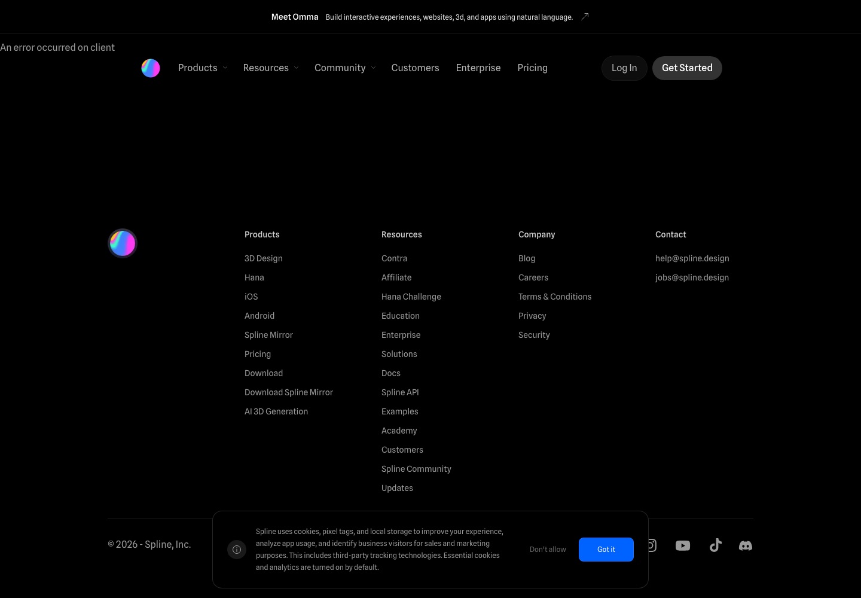The width and height of the screenshot is (861, 598).
Task: Click the Company footer column heading
Action: pyautogui.click(x=537, y=234)
